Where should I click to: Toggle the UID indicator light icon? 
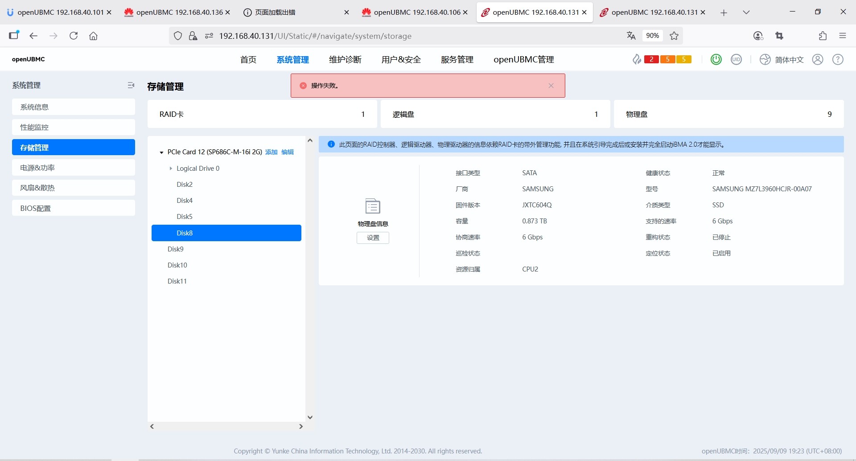click(x=736, y=59)
